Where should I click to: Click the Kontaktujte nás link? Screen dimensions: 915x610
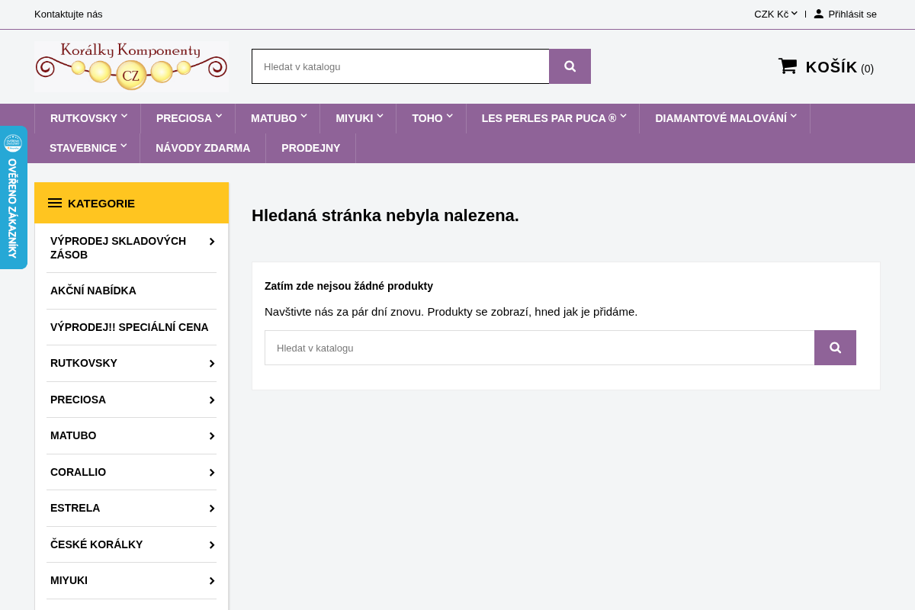69,14
